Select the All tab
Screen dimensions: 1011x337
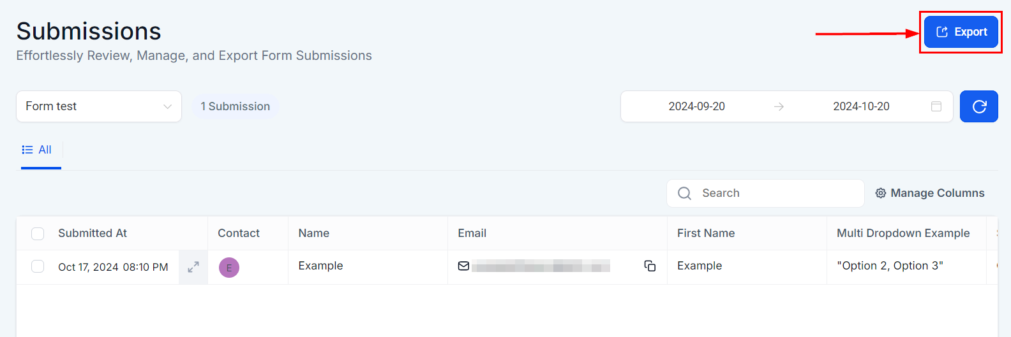tap(38, 150)
